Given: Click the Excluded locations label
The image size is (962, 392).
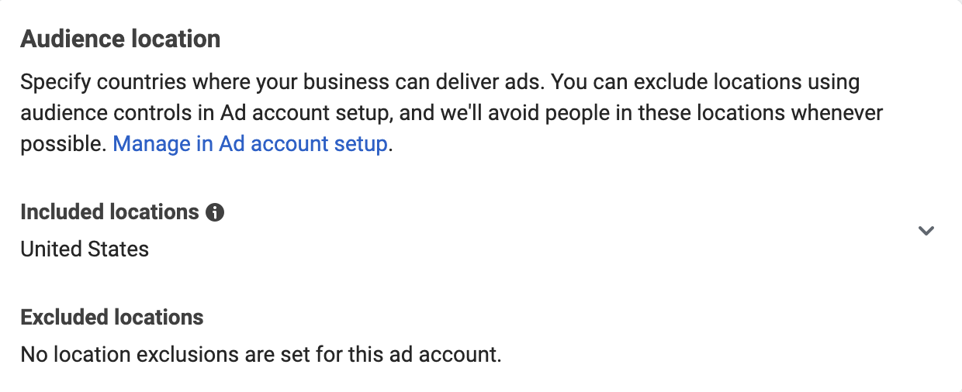Looking at the screenshot, I should tap(112, 317).
